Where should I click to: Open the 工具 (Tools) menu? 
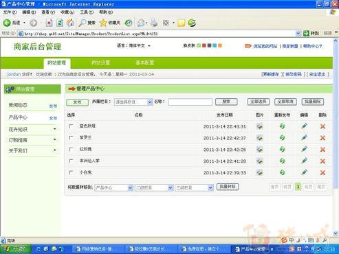(x=87, y=12)
